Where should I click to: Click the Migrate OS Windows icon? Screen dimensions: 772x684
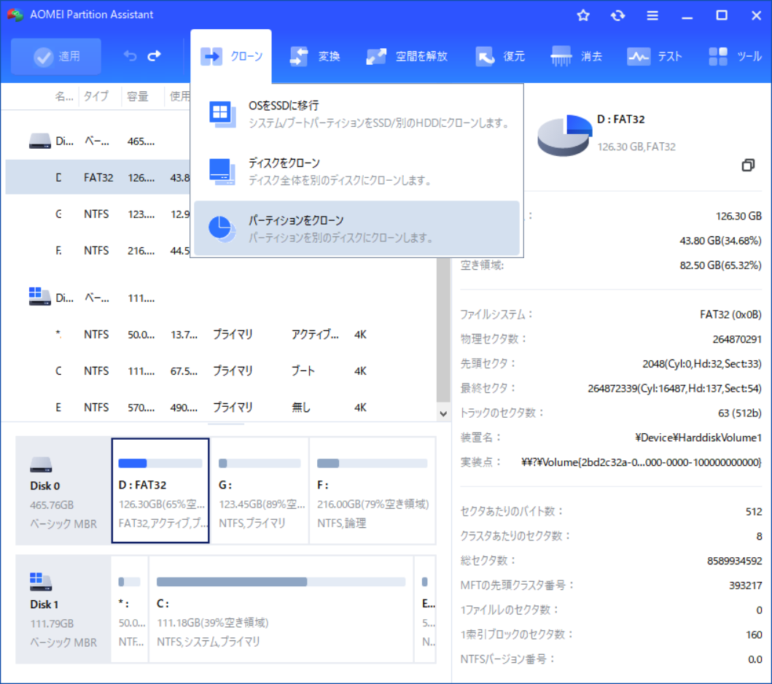222,114
